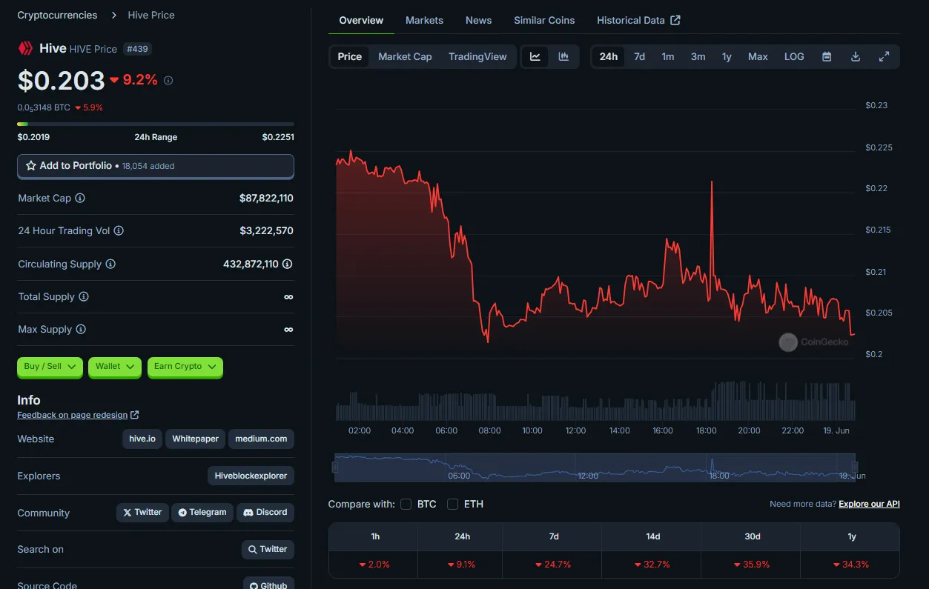Enable the ETH compare checkbox
Viewport: 929px width, 589px height.
[x=453, y=504]
